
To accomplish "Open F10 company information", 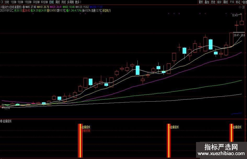I will tap(232, 2).
